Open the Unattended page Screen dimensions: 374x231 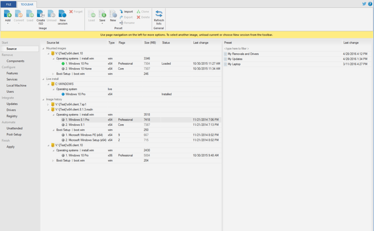[x=15, y=128]
